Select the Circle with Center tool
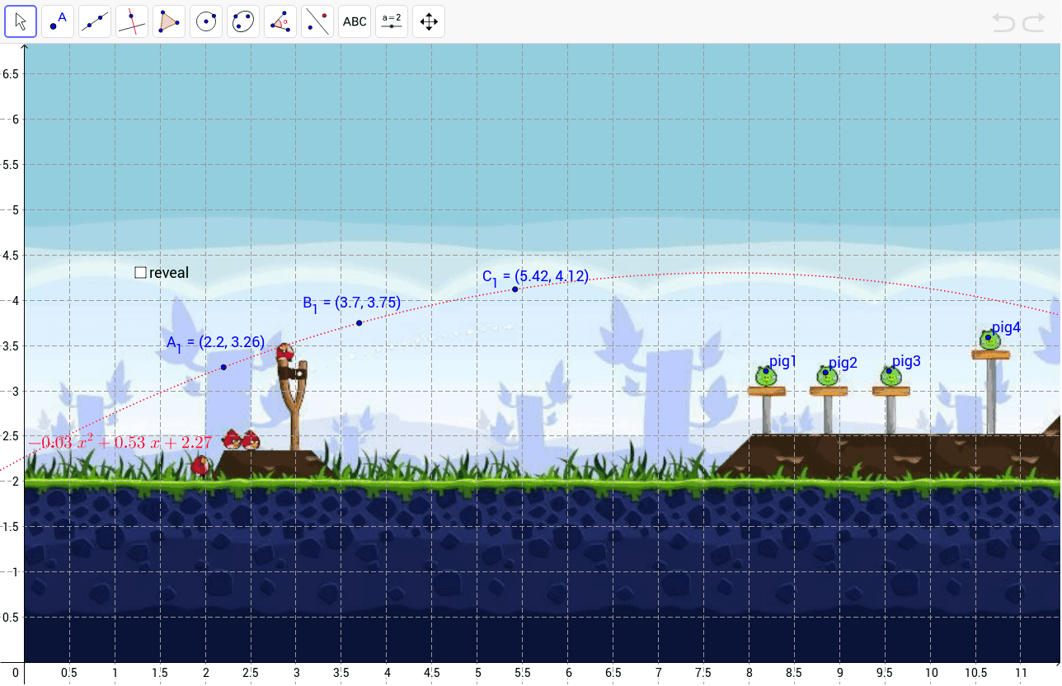 point(206,21)
